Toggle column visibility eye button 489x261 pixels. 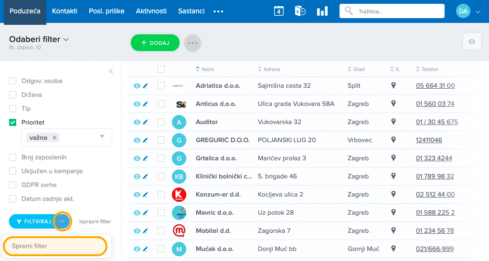click(x=471, y=42)
